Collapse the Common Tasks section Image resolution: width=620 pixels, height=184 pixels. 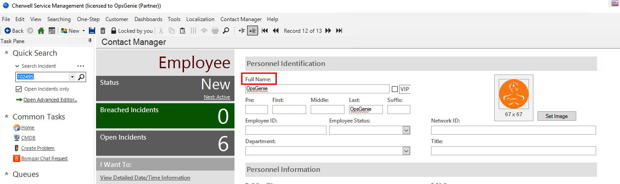[7, 117]
